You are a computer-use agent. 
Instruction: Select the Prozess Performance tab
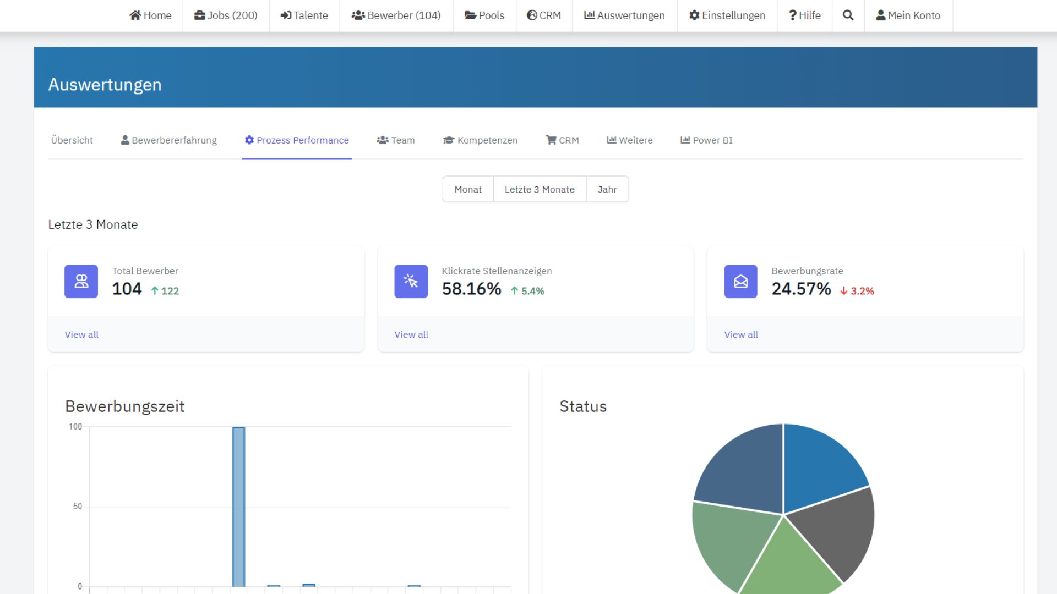(x=297, y=140)
